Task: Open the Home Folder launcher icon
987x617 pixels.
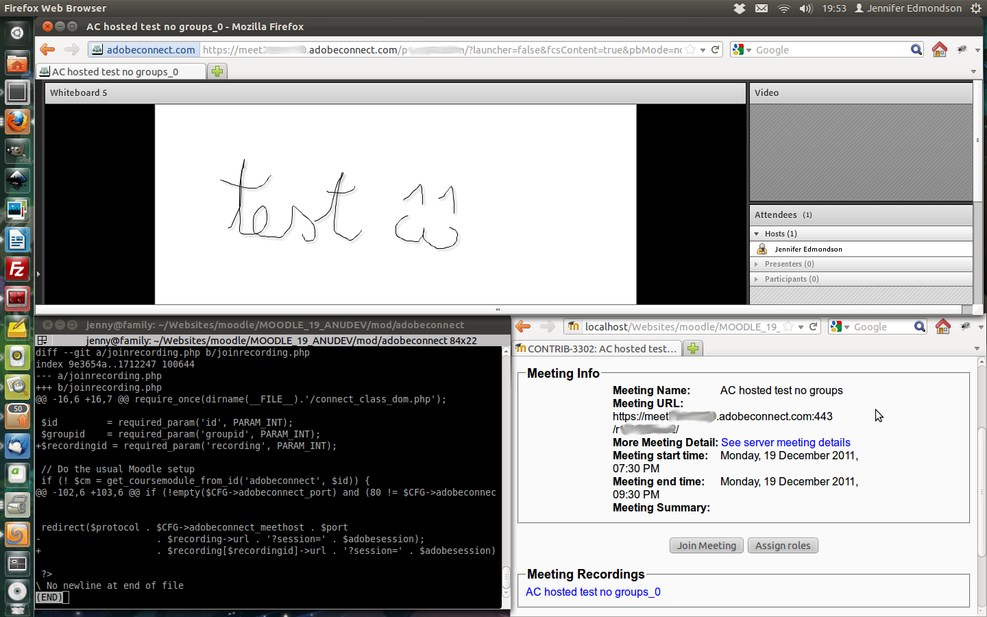Action: tap(17, 63)
